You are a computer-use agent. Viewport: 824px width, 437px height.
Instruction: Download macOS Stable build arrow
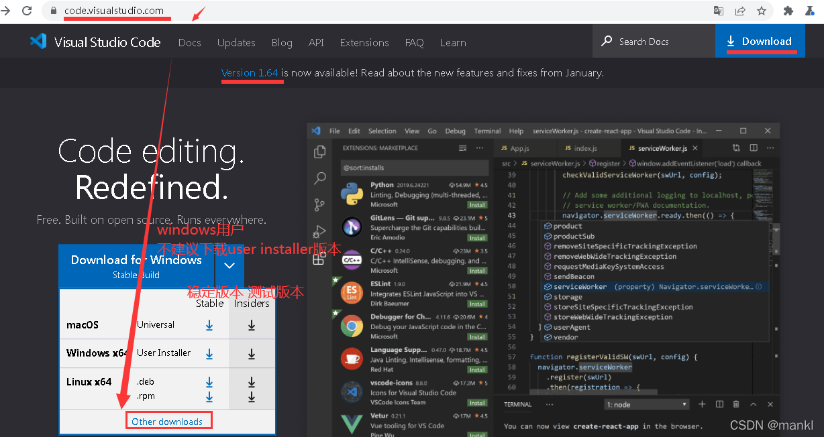(x=209, y=325)
